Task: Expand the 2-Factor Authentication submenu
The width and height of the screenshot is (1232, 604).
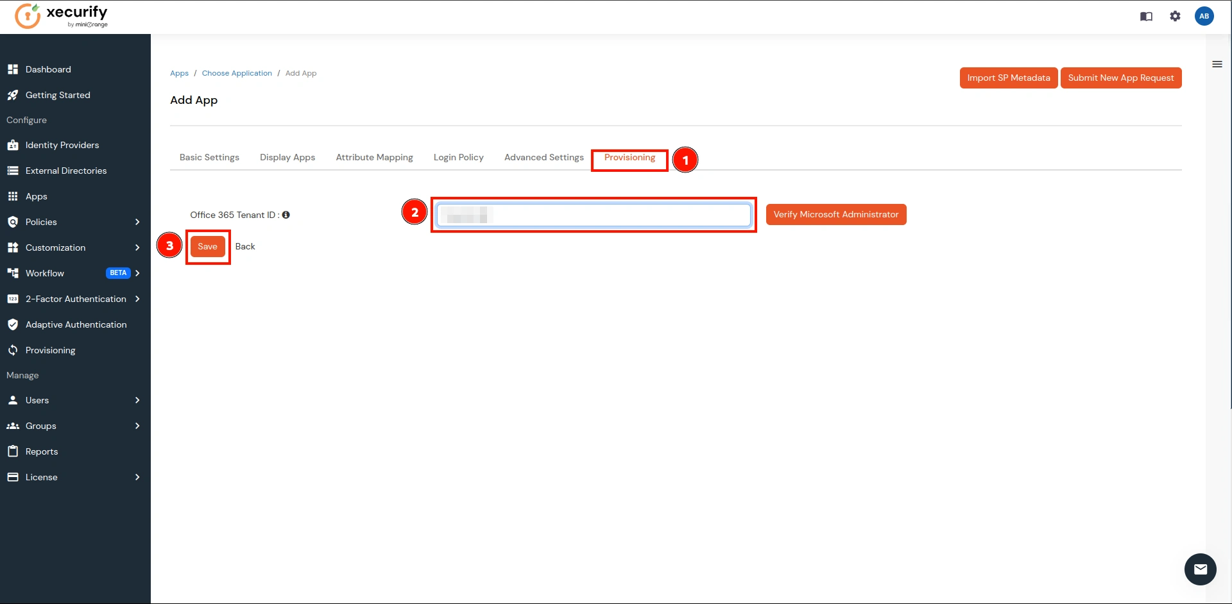Action: tap(137, 299)
